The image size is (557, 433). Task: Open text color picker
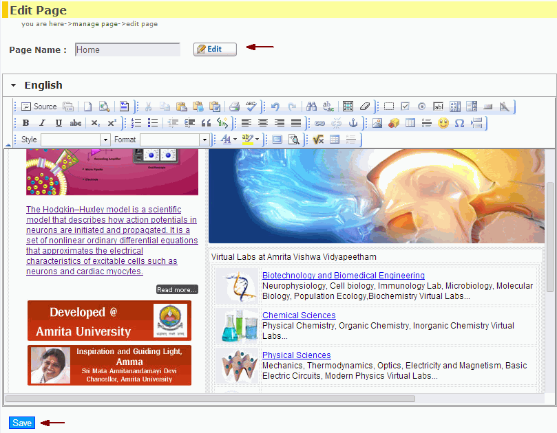pyautogui.click(x=229, y=140)
